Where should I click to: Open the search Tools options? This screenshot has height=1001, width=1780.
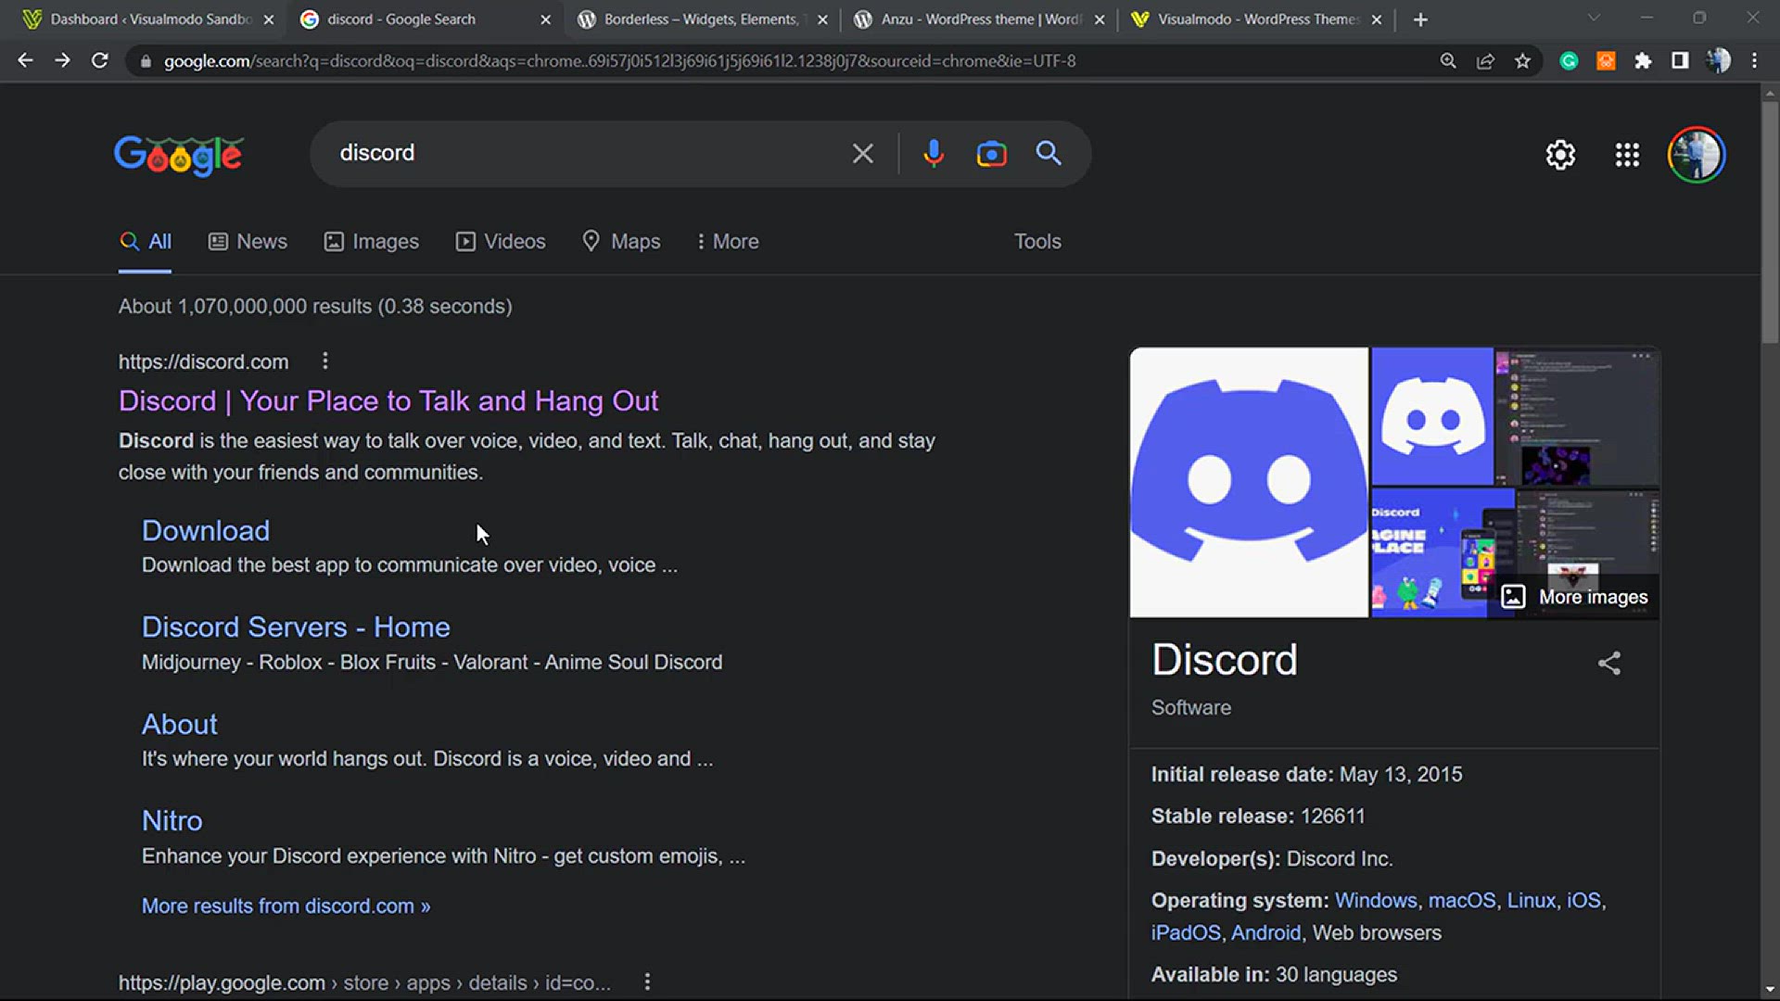pyautogui.click(x=1037, y=241)
